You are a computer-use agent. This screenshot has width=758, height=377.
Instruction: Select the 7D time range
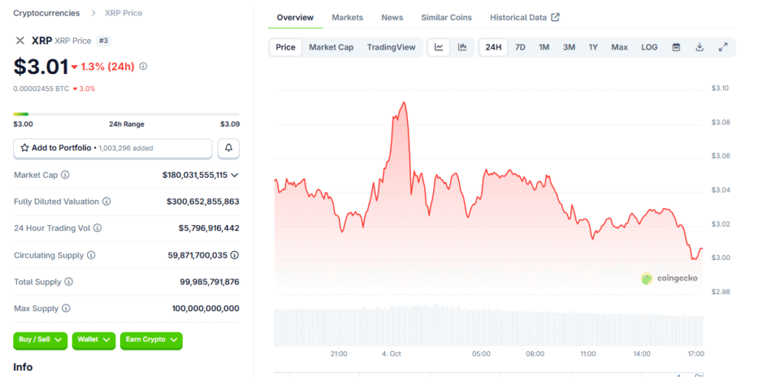pyautogui.click(x=520, y=47)
